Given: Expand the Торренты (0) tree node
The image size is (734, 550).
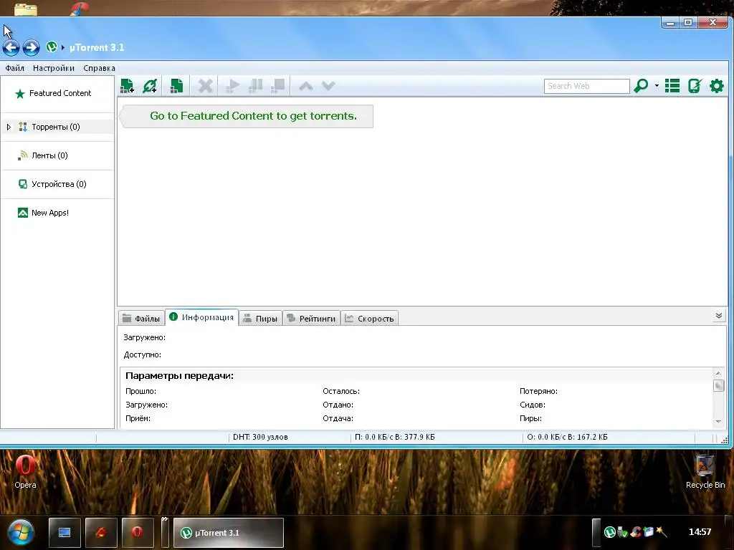Looking at the screenshot, I should coord(9,127).
